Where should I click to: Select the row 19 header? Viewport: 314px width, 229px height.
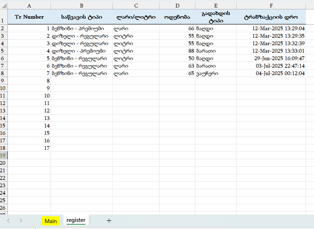coord(4,155)
